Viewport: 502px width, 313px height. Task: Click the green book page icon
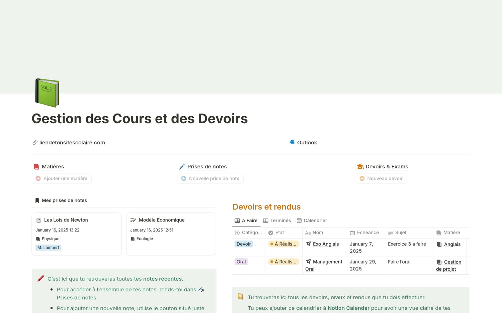click(47, 93)
